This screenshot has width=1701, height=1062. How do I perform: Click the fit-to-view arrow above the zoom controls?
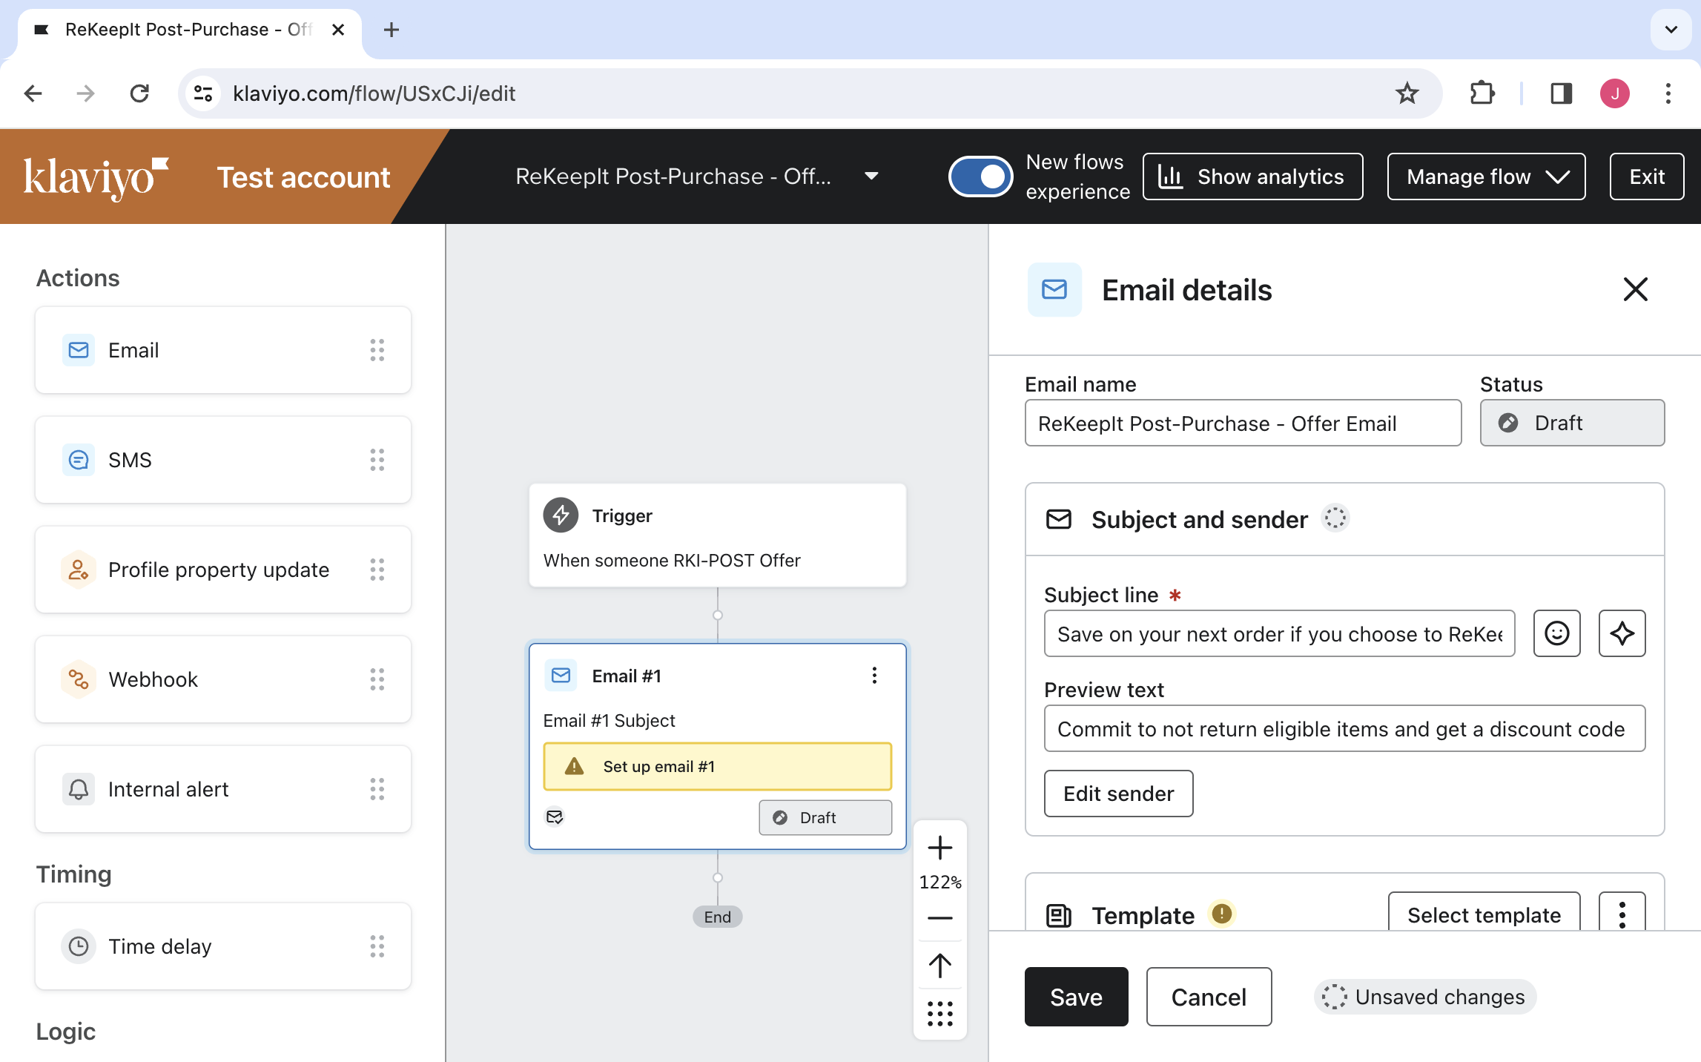939,966
